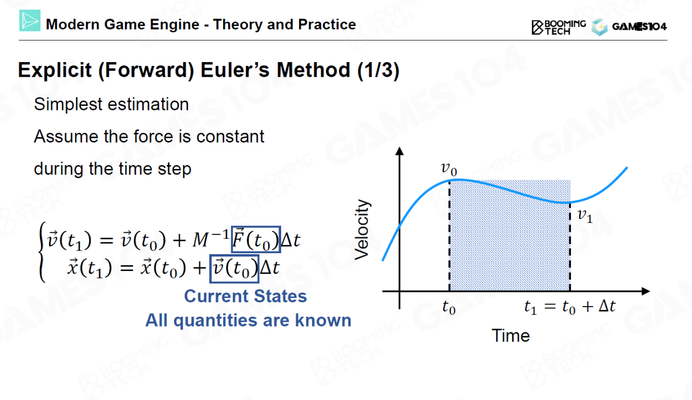The image size is (692, 400).
Task: Click the boxed v(t0) velocity term
Action: coord(234,268)
